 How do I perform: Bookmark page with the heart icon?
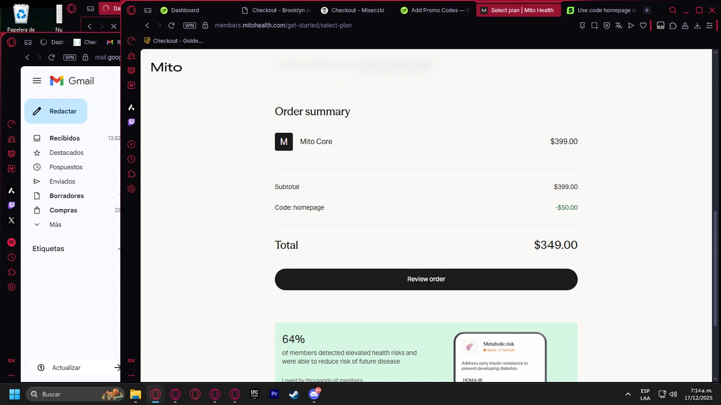pyautogui.click(x=643, y=25)
